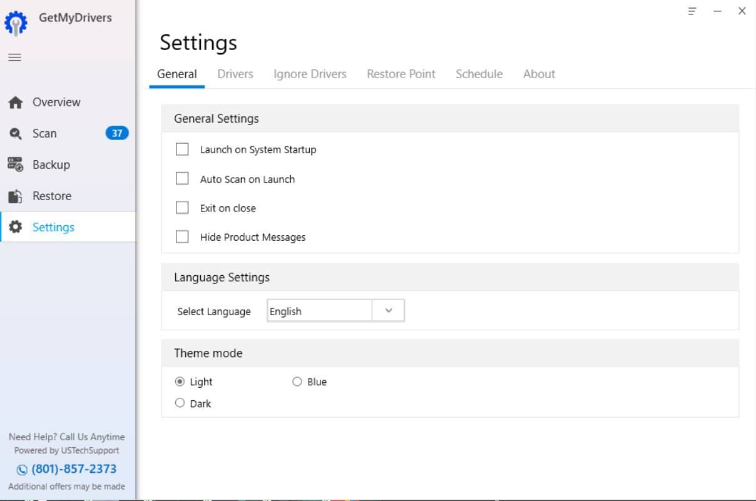The width and height of the screenshot is (756, 501).
Task: Enable Launch on System Startup checkbox
Action: point(182,149)
